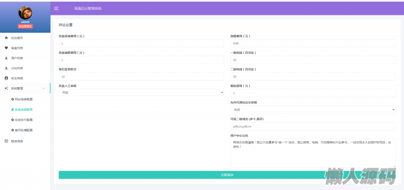Toggle the hamburger menu icon in header
Viewport: 404px width, 190px height.
(56, 8)
